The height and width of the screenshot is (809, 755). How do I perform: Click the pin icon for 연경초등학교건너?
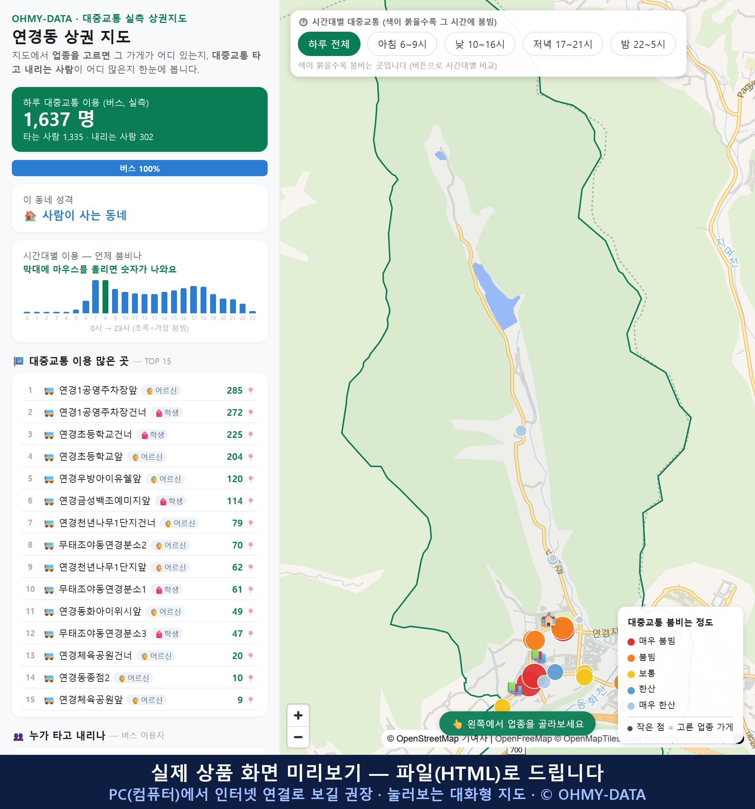coord(251,435)
